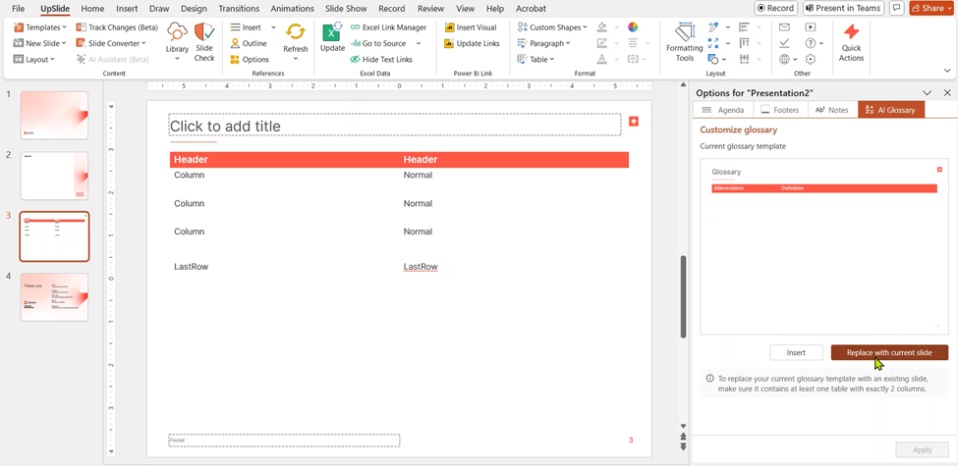Click the Insert button under glossary preview
This screenshot has width=958, height=466.
click(x=796, y=352)
